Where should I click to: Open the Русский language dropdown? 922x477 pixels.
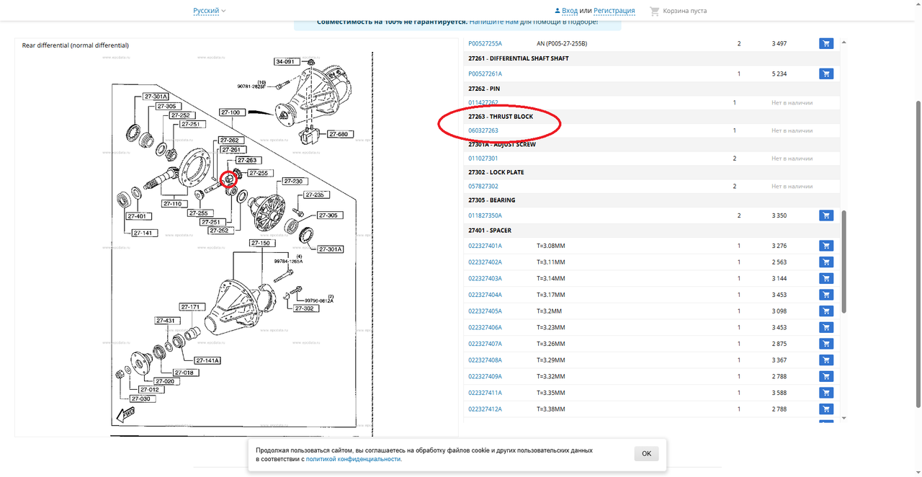(210, 11)
